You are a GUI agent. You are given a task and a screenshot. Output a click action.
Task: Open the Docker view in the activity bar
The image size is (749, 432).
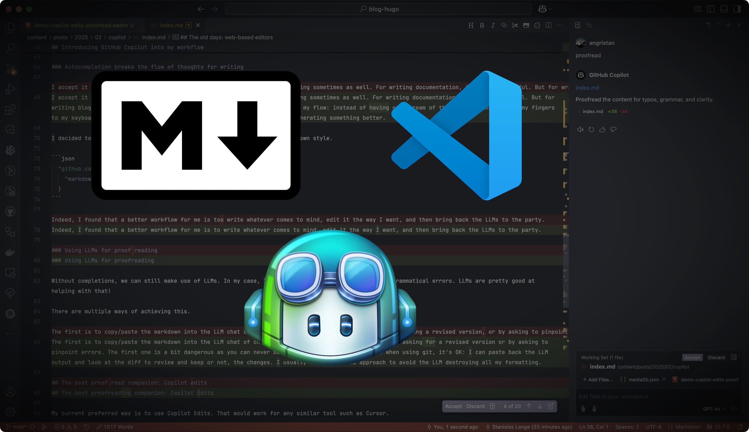coord(10,252)
